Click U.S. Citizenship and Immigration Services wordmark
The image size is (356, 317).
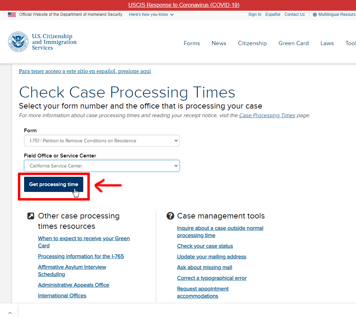(x=54, y=42)
